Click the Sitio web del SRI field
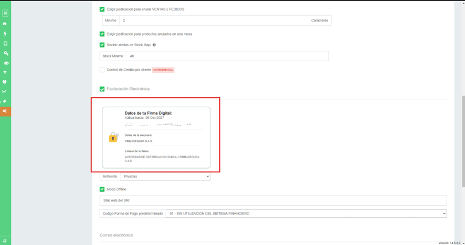Screen dimensions: 465x245 click(x=273, y=201)
